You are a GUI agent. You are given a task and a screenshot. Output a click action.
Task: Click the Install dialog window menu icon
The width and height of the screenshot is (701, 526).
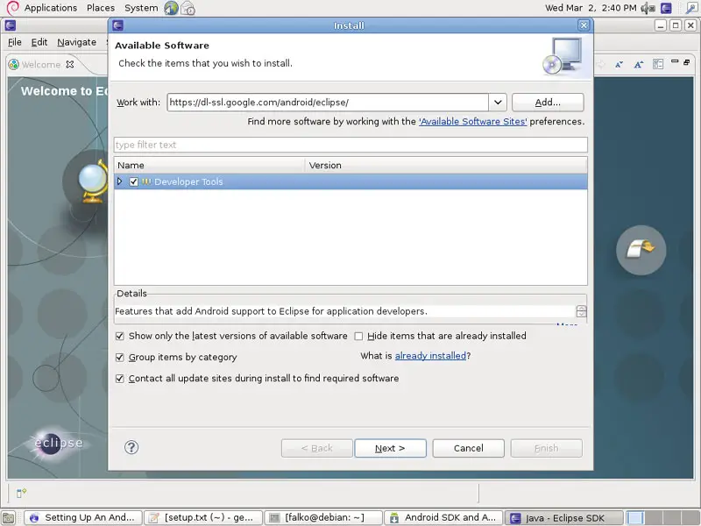(x=118, y=25)
